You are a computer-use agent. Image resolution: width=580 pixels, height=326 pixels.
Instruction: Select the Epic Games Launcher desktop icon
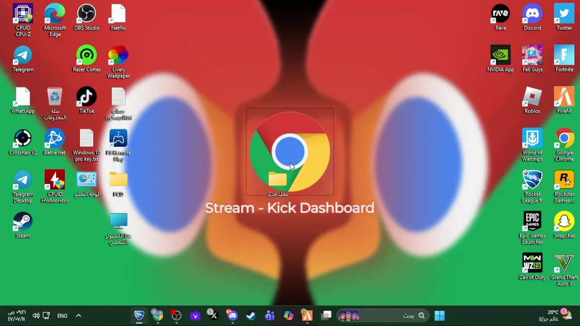pyautogui.click(x=532, y=229)
